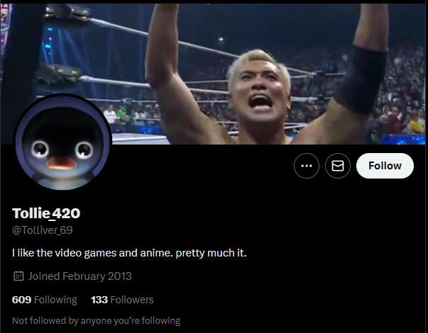
Task: Click the bold 133 count number
Action: (x=99, y=300)
